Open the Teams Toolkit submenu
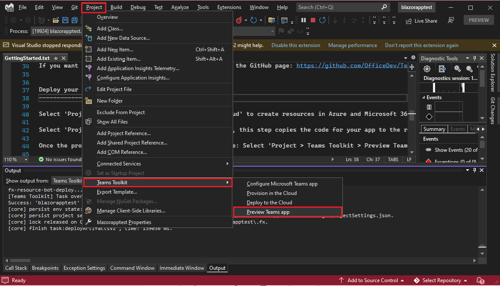 tap(158, 183)
